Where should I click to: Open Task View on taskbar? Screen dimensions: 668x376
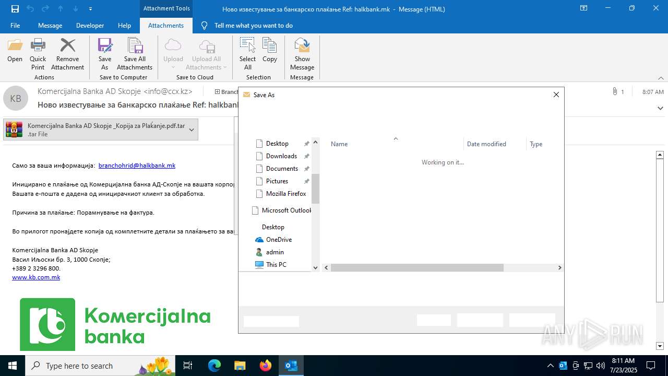pyautogui.click(x=188, y=366)
